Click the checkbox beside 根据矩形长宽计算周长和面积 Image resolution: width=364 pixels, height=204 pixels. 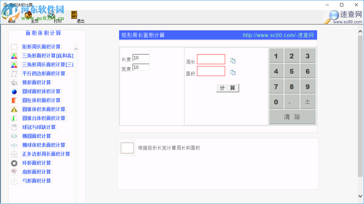(127, 148)
